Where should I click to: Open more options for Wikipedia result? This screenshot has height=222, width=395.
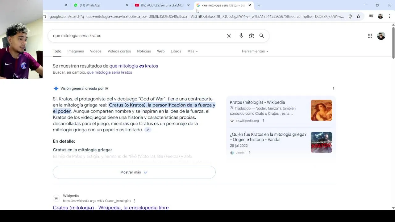pyautogui.click(x=134, y=201)
